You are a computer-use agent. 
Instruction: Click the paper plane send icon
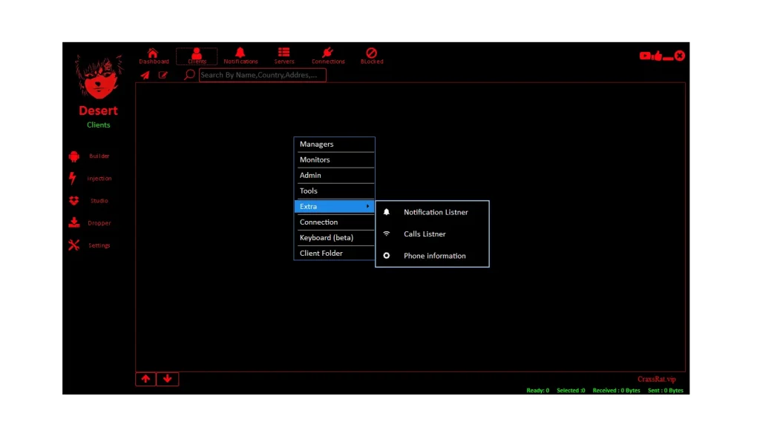(x=145, y=74)
